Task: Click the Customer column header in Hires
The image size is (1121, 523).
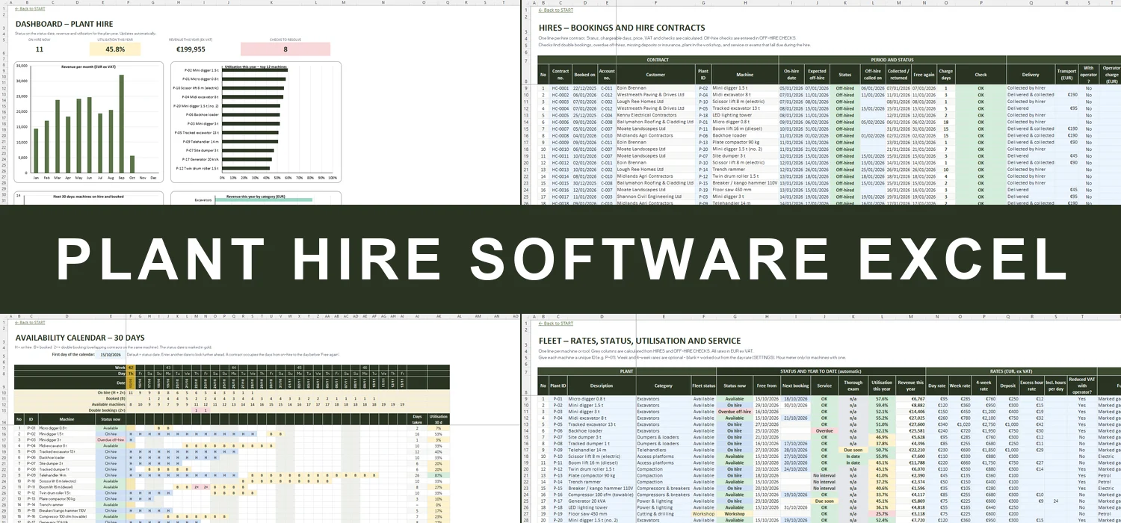Action: [x=655, y=75]
